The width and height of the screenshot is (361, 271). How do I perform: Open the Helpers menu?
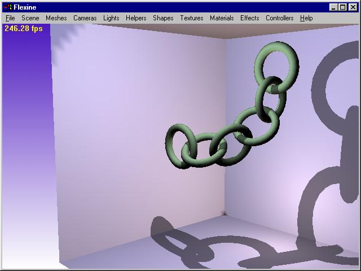pyautogui.click(x=136, y=18)
